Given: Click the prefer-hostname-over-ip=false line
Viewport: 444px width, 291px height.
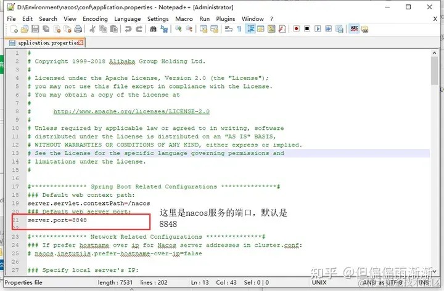Looking at the screenshot, I should click(x=115, y=253).
